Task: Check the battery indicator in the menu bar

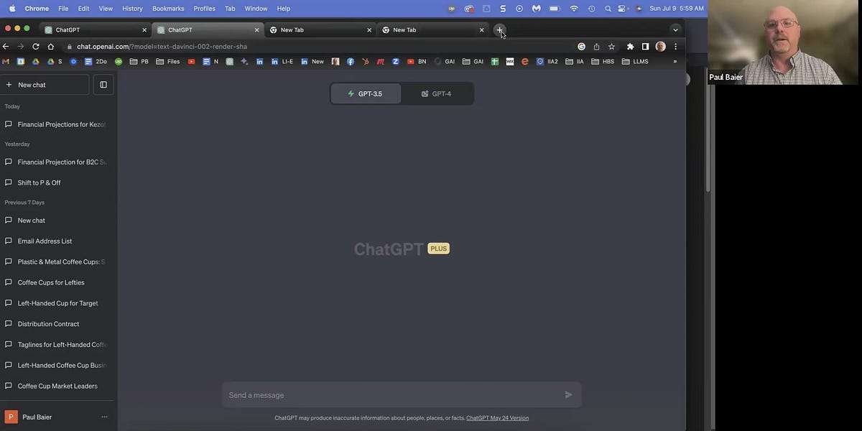Action: (554, 8)
